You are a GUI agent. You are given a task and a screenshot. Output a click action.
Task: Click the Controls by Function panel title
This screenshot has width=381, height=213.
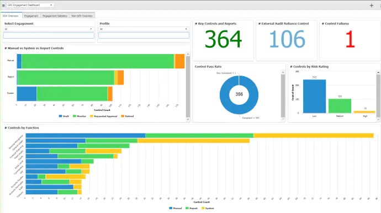point(22,128)
